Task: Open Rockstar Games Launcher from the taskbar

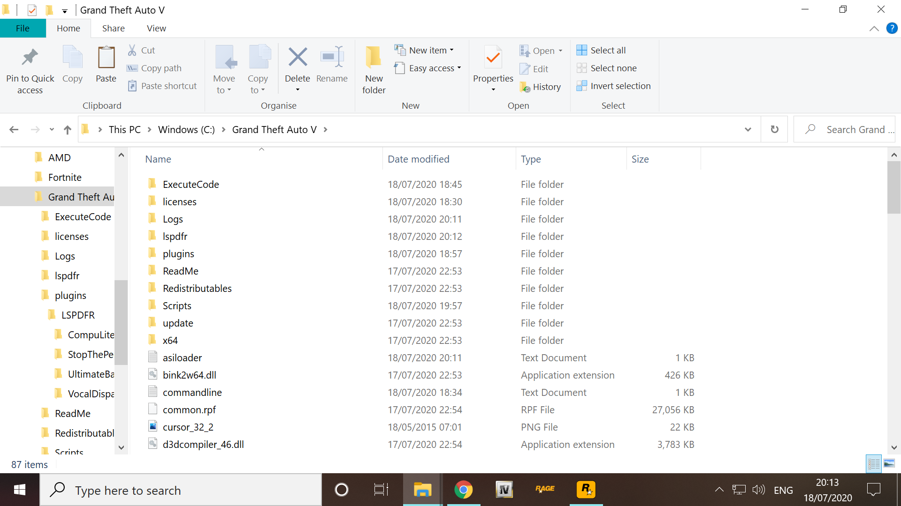Action: [586, 490]
